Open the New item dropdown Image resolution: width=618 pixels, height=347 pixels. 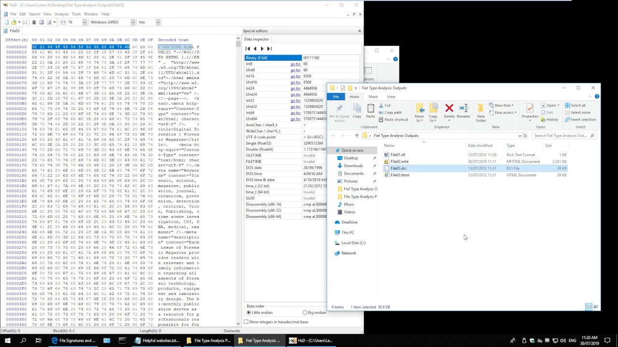[501, 106]
